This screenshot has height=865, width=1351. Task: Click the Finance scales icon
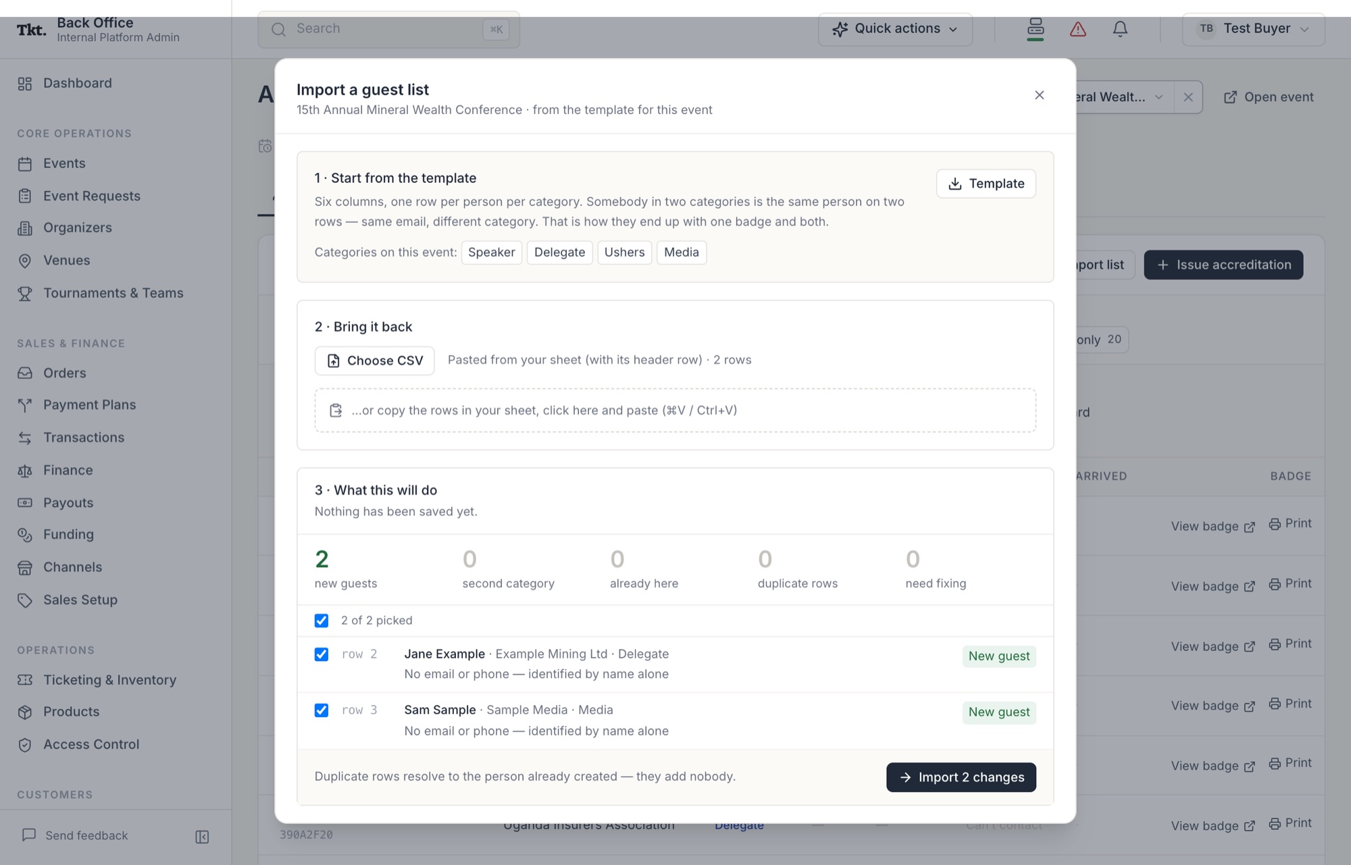(25, 471)
